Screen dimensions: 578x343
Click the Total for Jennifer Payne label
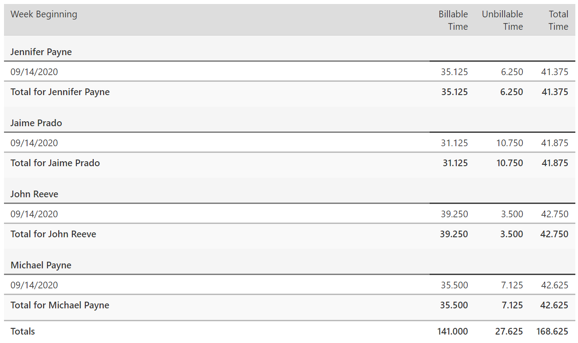pos(60,92)
